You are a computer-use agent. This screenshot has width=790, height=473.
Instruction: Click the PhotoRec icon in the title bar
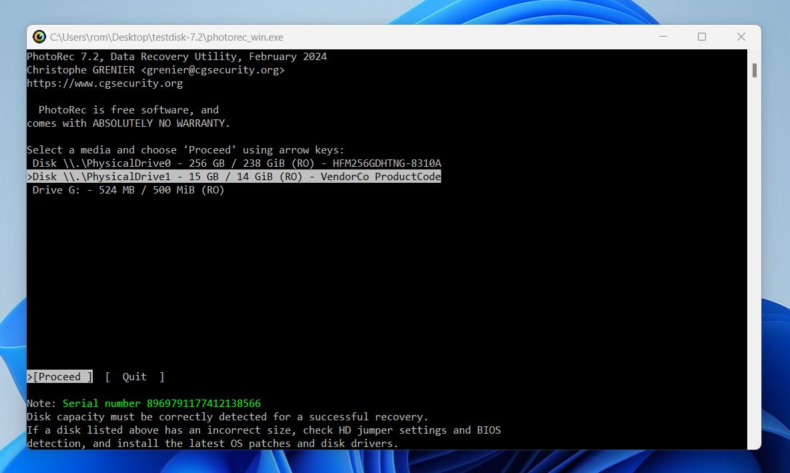pyautogui.click(x=39, y=37)
